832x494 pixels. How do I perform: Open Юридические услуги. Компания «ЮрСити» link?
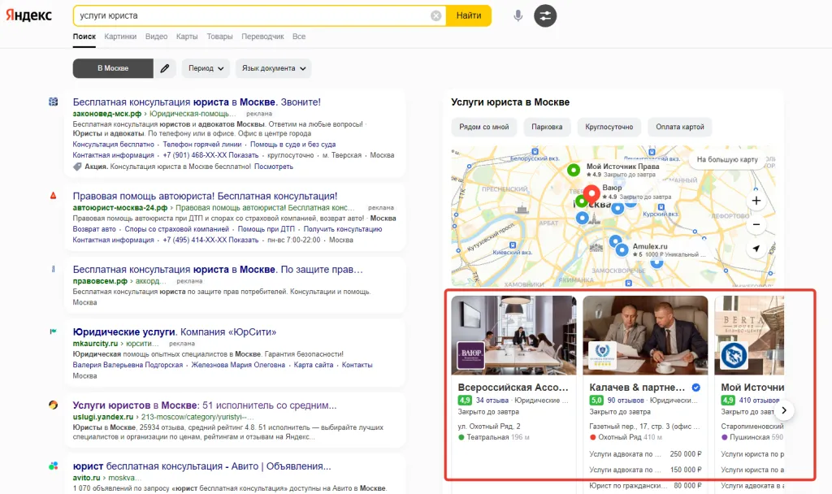click(175, 331)
